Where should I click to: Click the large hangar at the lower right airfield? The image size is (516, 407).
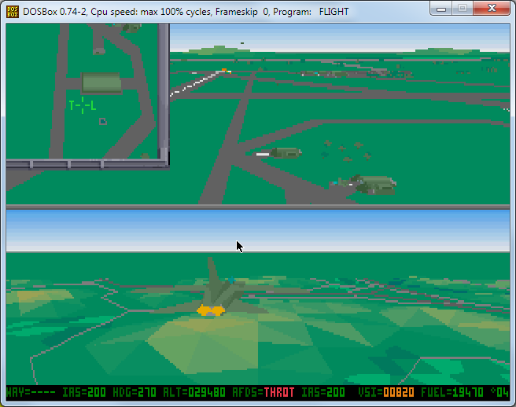click(x=376, y=185)
